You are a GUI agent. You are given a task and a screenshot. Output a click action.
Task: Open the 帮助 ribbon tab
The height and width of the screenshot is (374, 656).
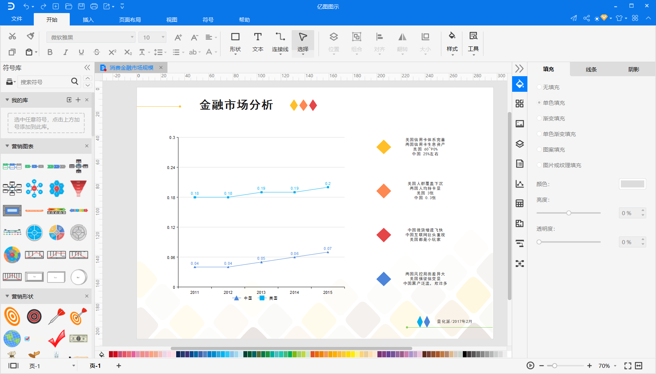click(x=244, y=20)
